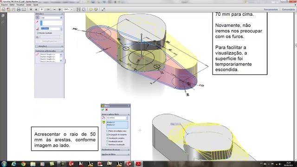Click the highlight text comment icon
297x167 pixels.
96,9
